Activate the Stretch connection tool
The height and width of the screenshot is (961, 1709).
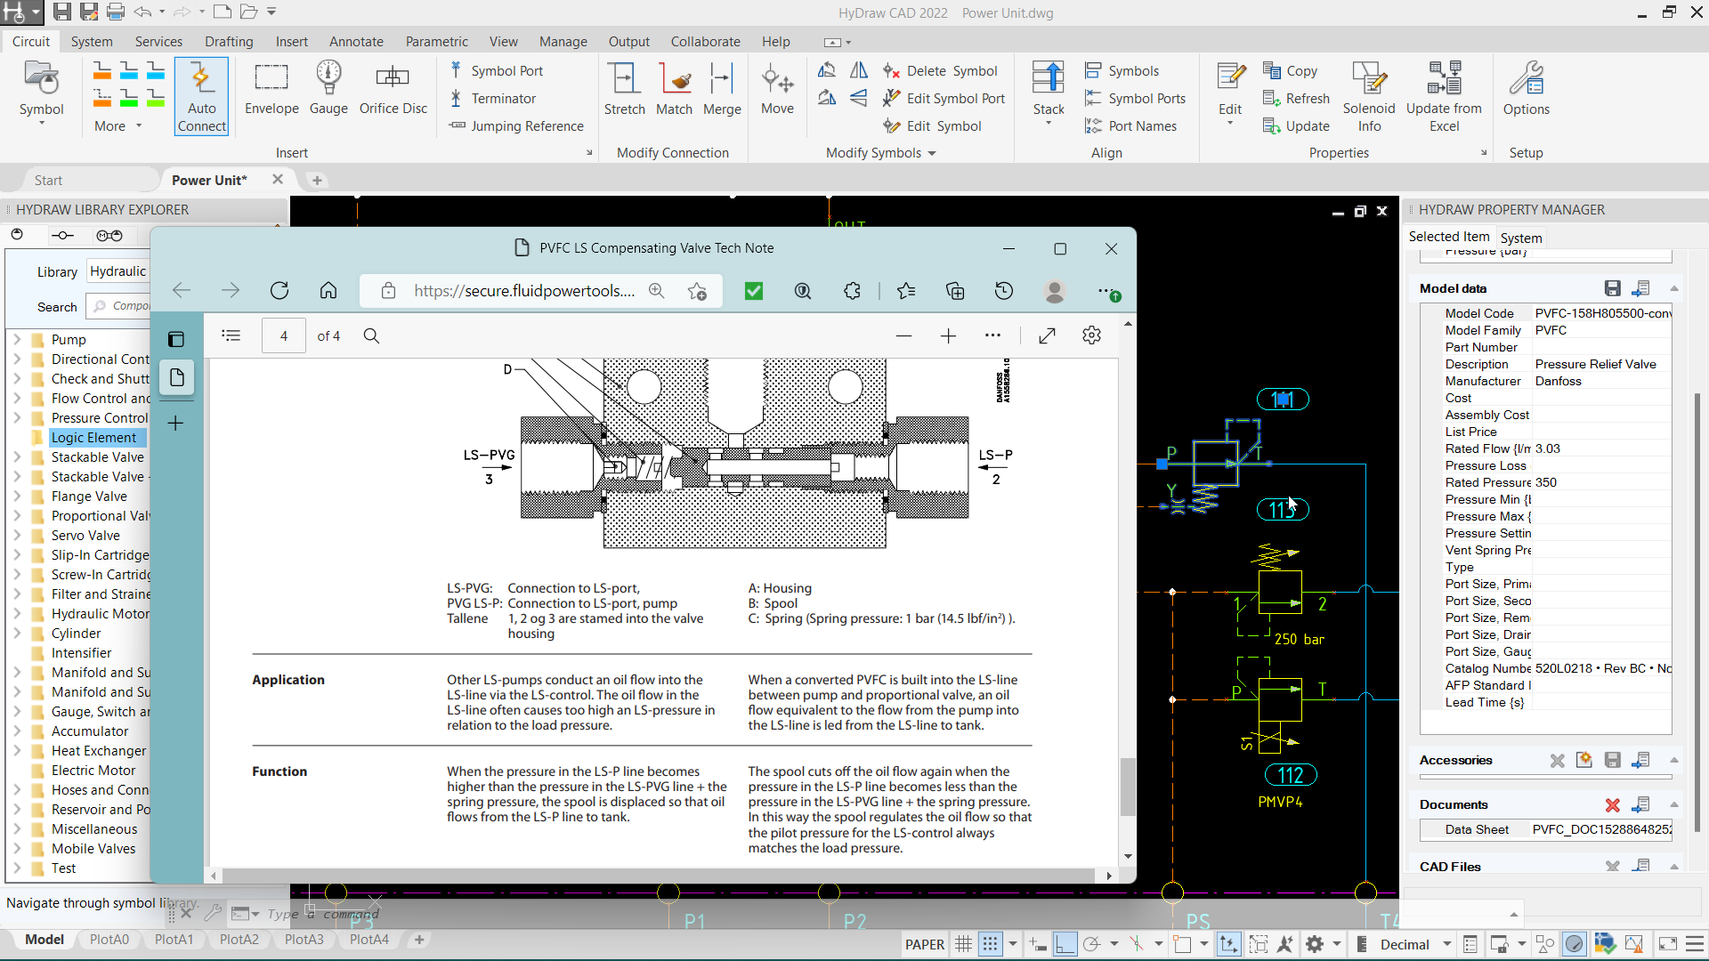pyautogui.click(x=625, y=89)
